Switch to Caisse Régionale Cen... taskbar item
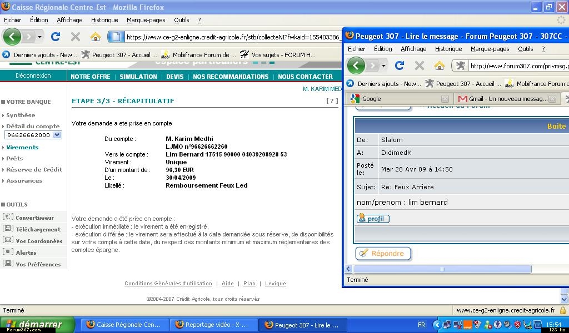Screen dimensions: 569x333 (124, 325)
